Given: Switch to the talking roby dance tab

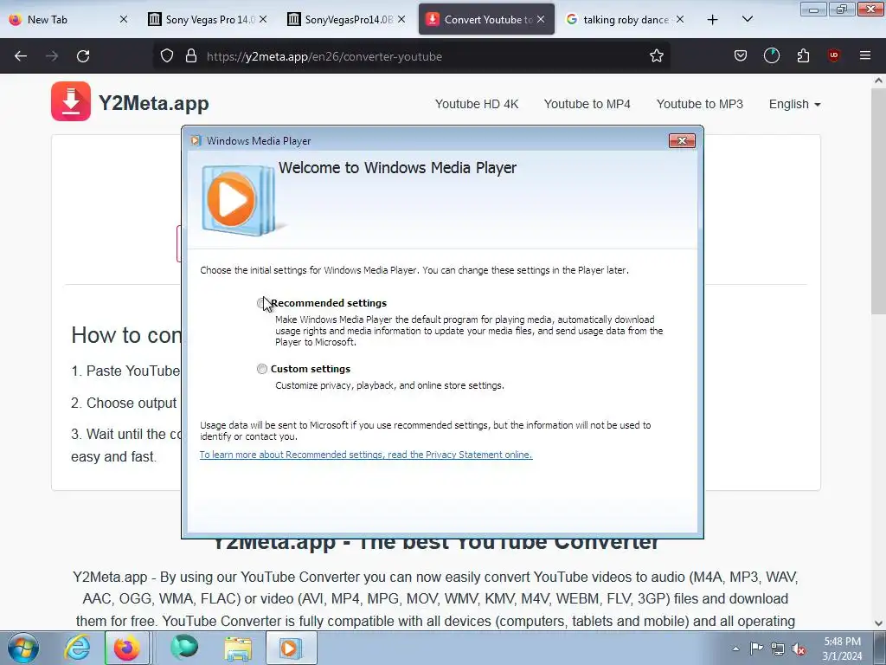Looking at the screenshot, I should pyautogui.click(x=626, y=19).
